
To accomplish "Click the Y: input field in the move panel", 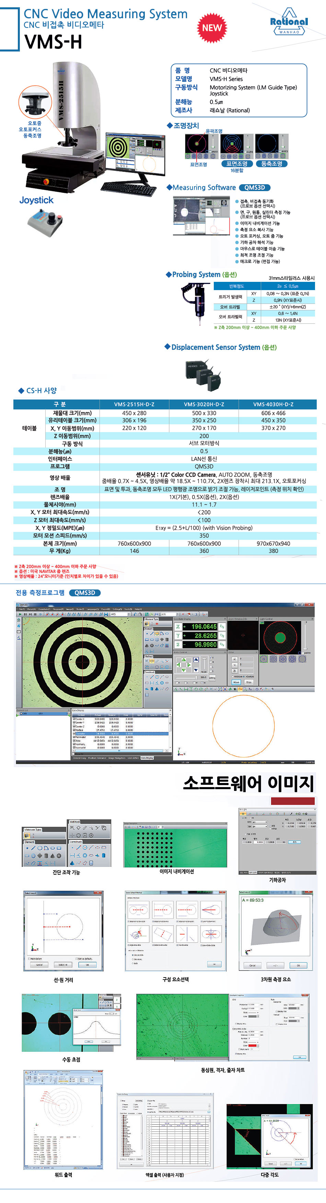I will (x=246, y=664).
